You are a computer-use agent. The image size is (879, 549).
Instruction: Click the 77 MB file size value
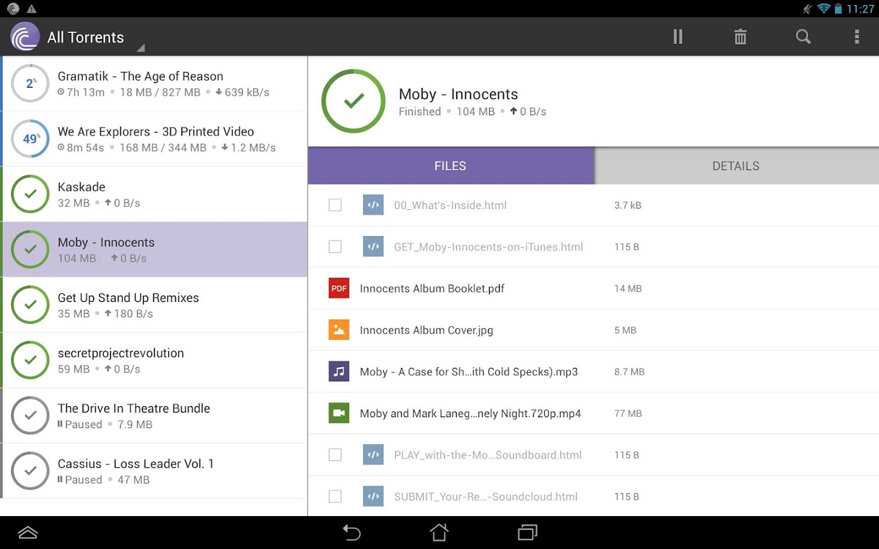click(628, 414)
